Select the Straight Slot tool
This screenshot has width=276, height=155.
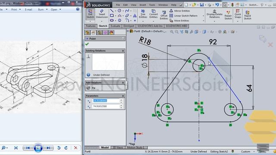coord(112,20)
